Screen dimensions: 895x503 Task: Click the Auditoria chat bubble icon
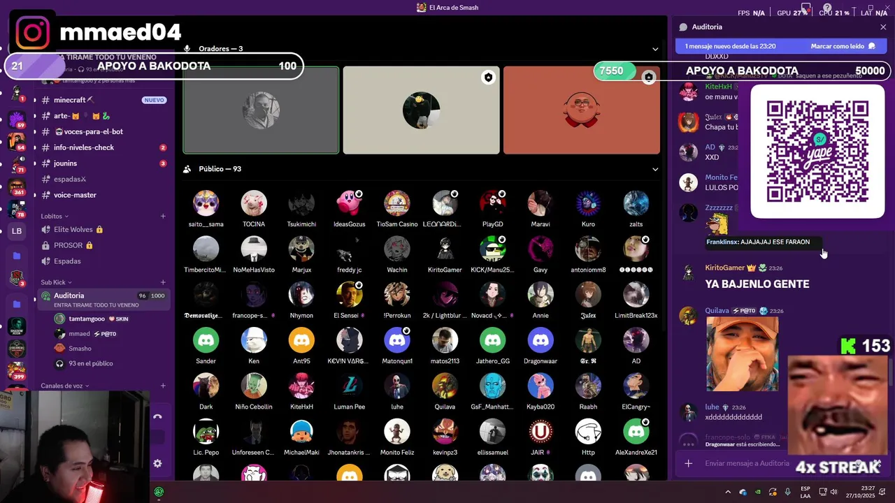click(x=683, y=27)
